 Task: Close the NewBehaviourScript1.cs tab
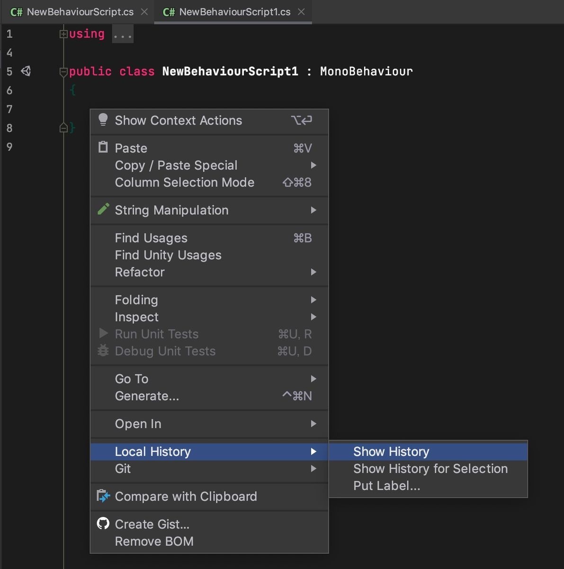tap(302, 12)
